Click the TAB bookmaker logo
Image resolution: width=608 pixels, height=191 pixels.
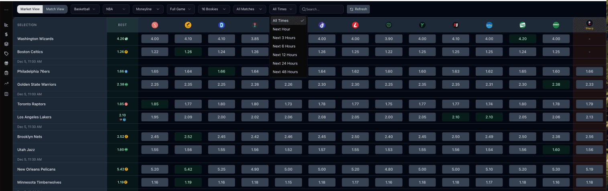[x=522, y=25]
